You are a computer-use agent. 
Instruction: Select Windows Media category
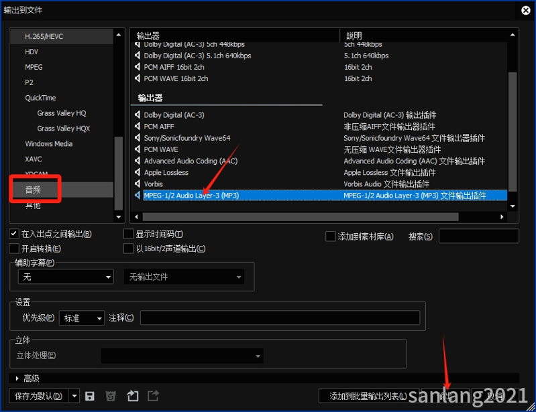coord(62,144)
